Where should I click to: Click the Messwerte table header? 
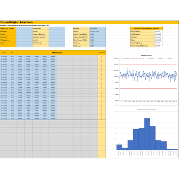pyautogui.click(x=57, y=53)
